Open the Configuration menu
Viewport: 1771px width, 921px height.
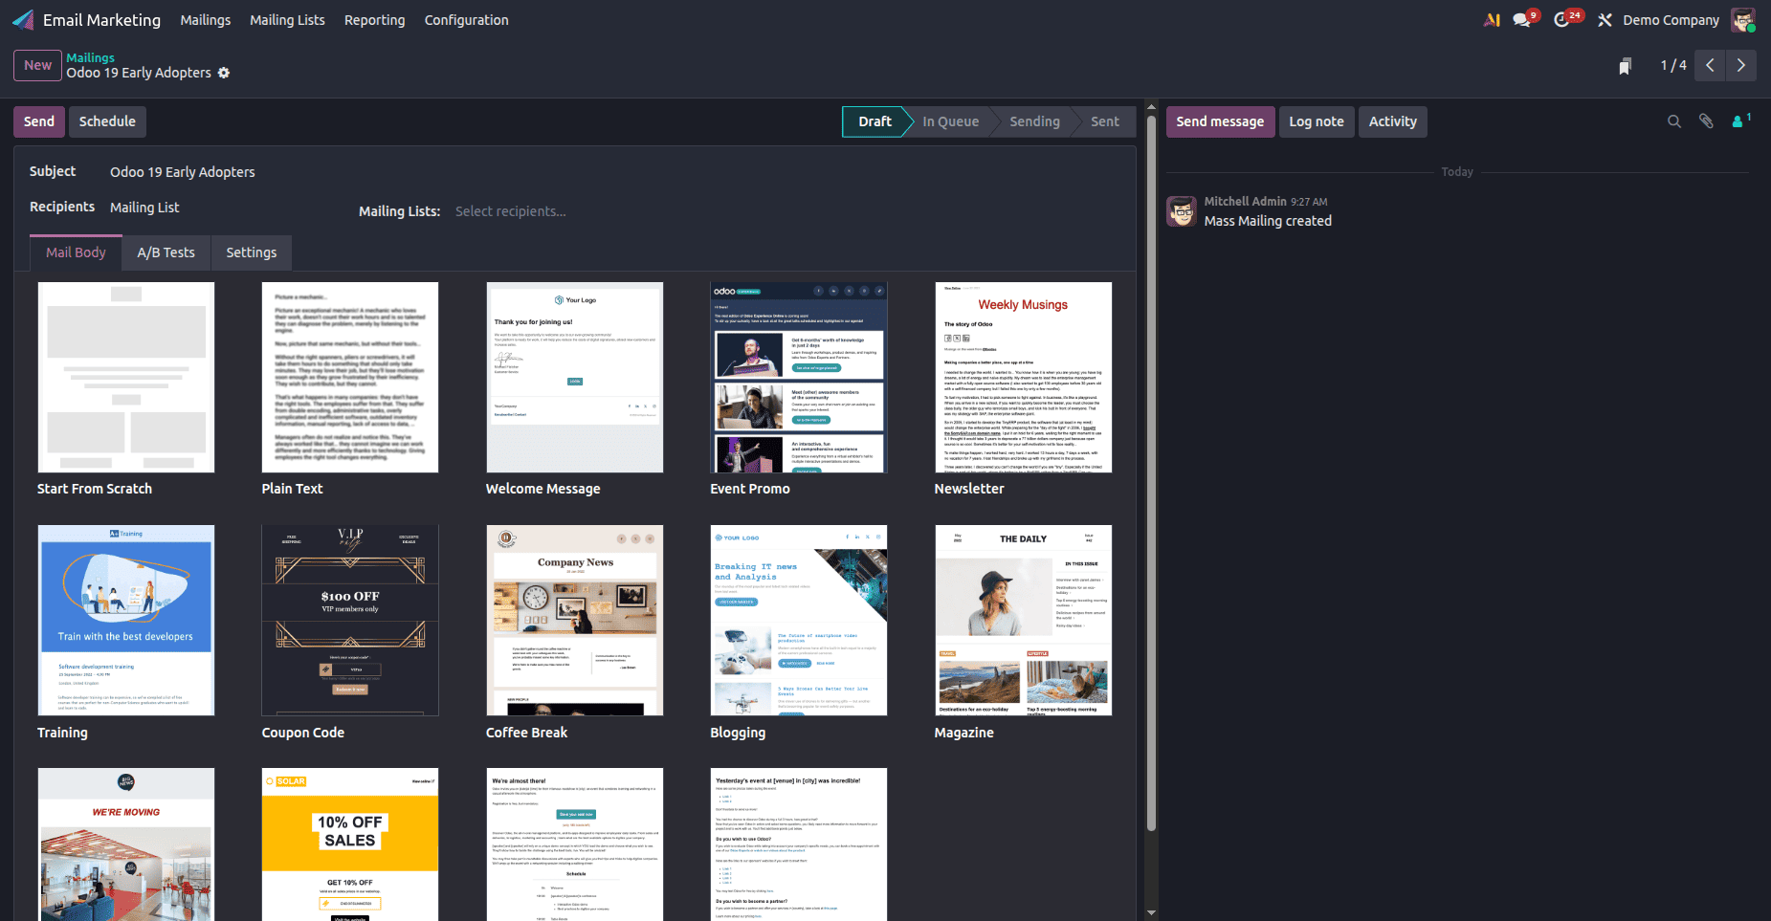pos(467,20)
